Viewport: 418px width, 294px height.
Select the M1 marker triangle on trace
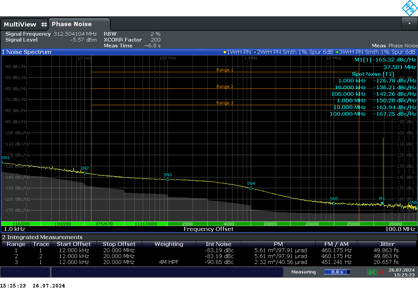(382, 203)
